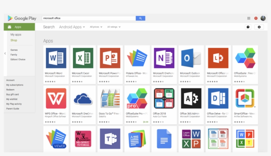The height and width of the screenshot is (156, 271).
Task: Open the colorful W P X T grid app icon
Action: [x=245, y=139]
